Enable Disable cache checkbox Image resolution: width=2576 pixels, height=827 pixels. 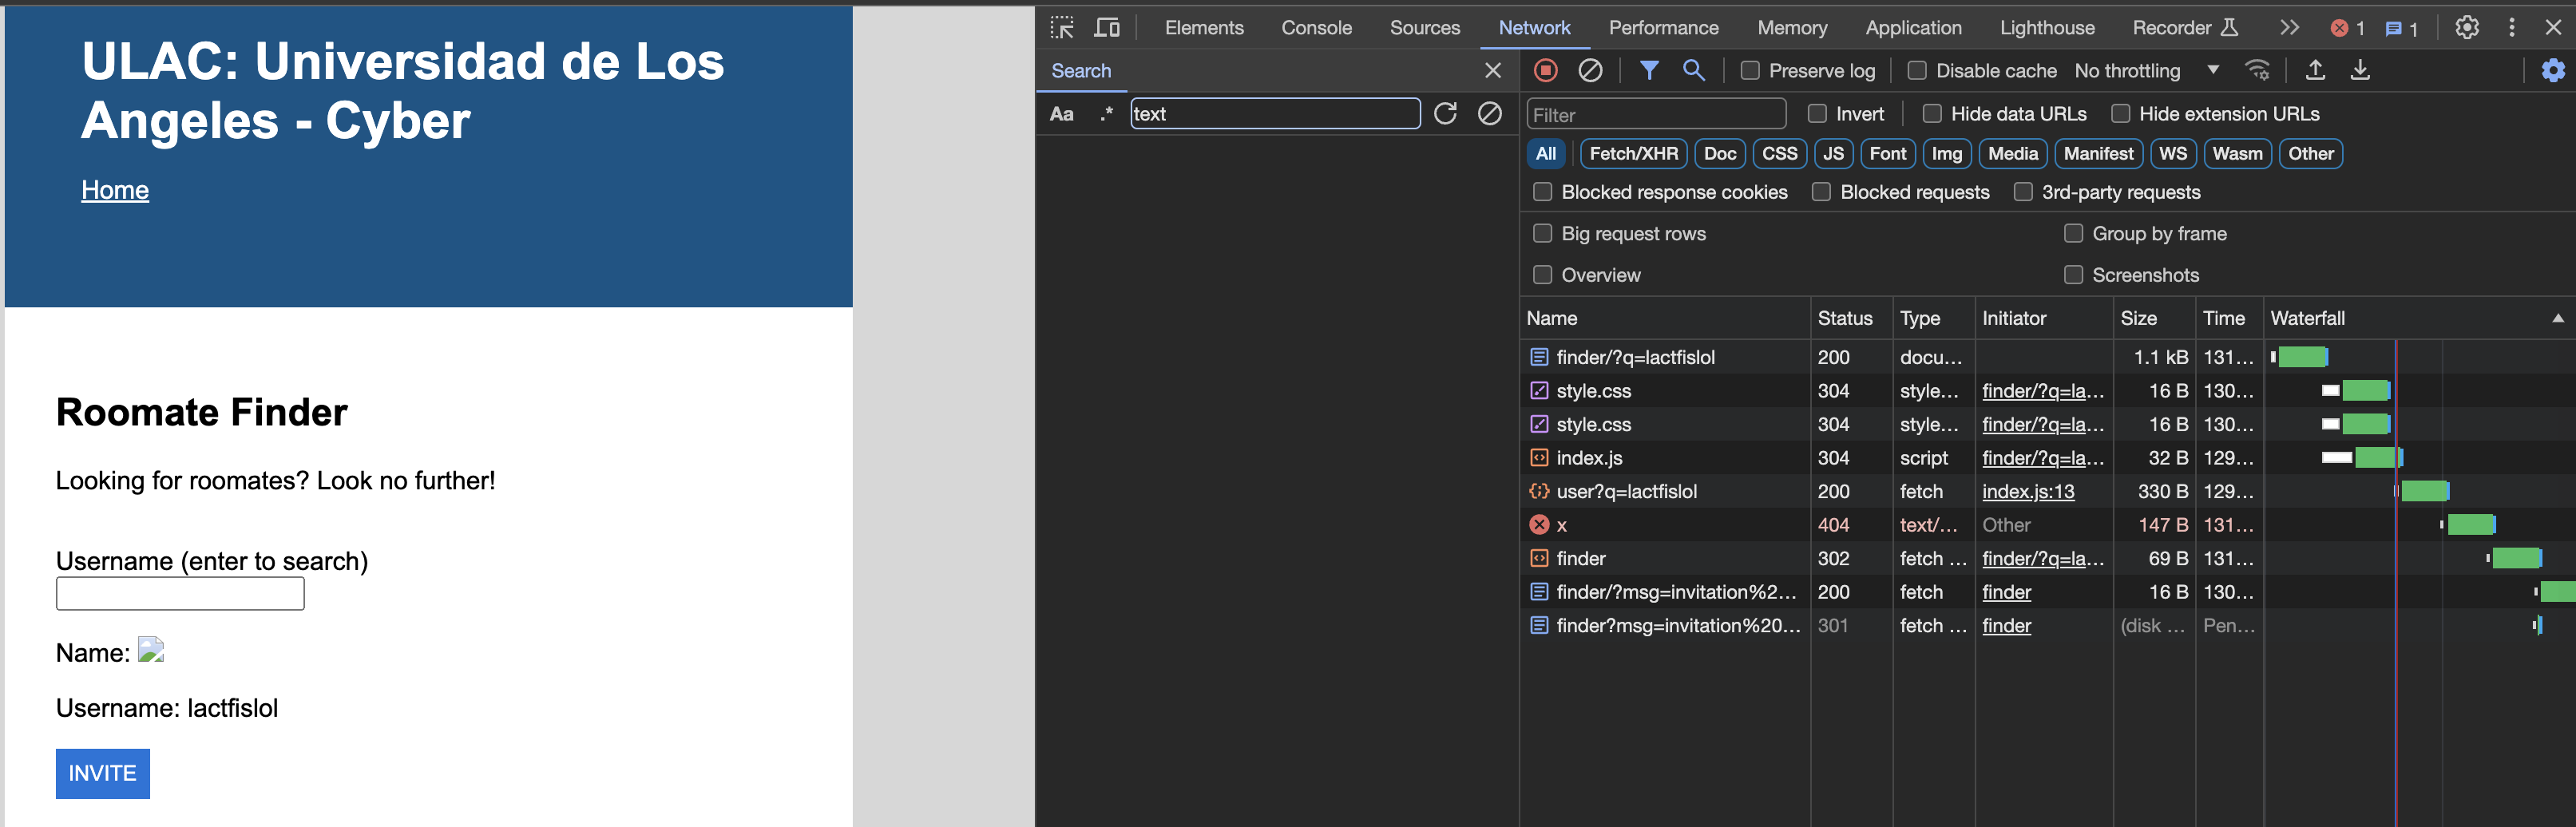click(1917, 71)
